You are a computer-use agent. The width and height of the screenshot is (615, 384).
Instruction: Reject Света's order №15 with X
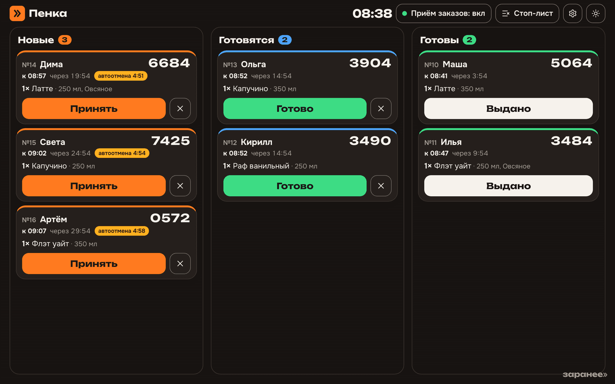180,186
